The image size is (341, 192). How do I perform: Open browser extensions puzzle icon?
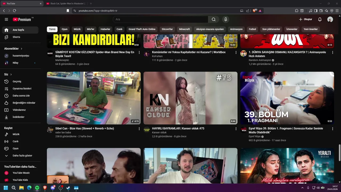coord(297,11)
